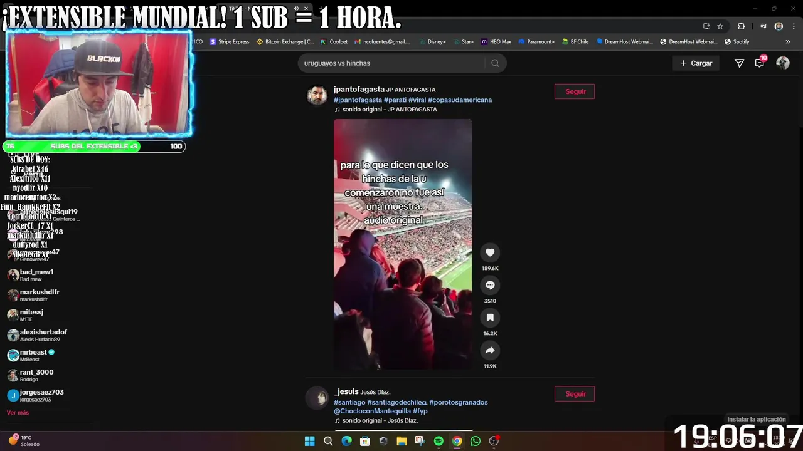Click the install app icon in address bar
Image resolution: width=803 pixels, height=451 pixels.
tap(706, 26)
